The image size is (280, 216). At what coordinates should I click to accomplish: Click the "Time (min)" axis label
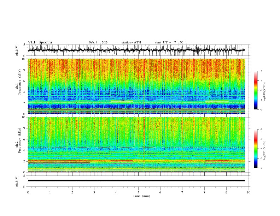click(141, 196)
